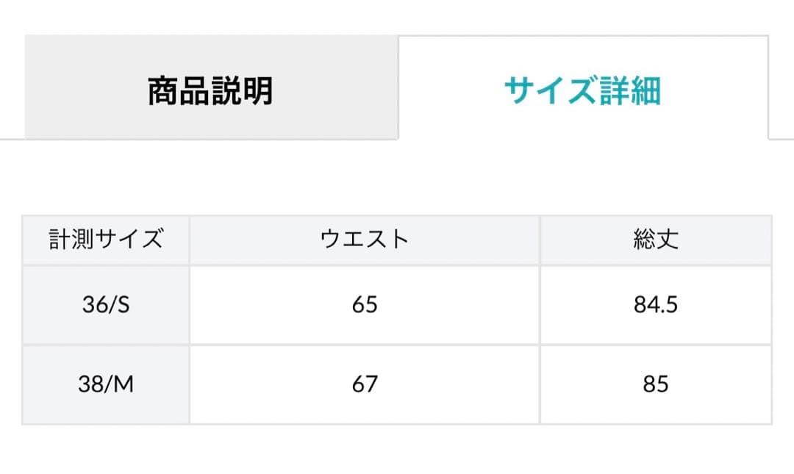Viewport: 794px width, 474px height.
Task: Click total length 84.5 cell
Action: coord(655,305)
